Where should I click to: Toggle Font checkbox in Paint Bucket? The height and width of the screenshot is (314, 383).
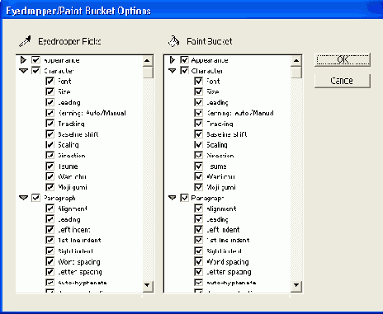point(198,81)
